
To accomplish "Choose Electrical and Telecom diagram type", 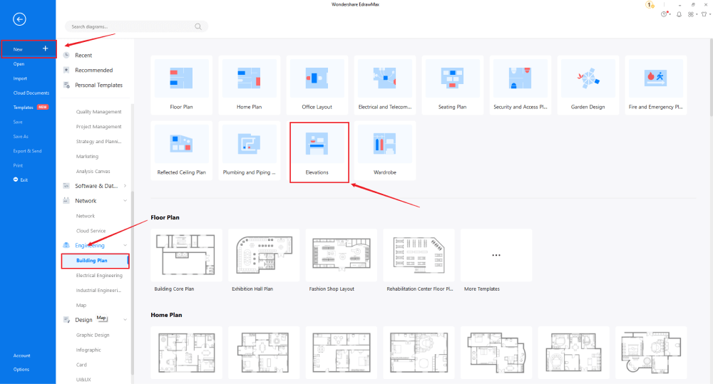I will click(385, 85).
